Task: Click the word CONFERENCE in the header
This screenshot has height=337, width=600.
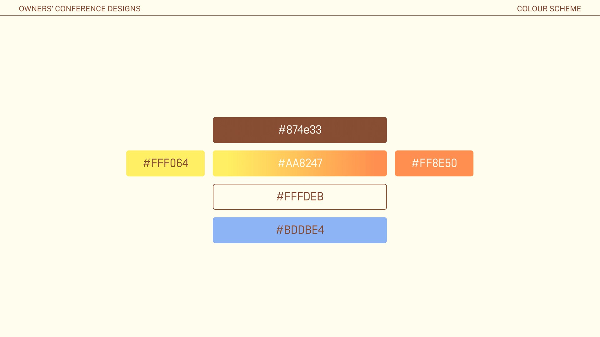Action: [80, 9]
